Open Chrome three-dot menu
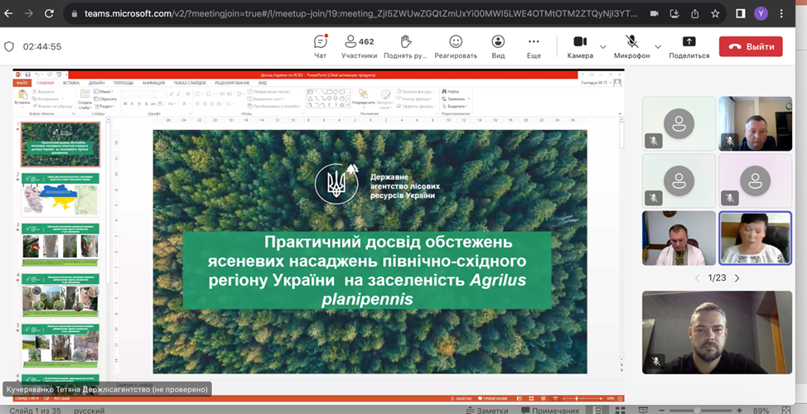 point(781,14)
